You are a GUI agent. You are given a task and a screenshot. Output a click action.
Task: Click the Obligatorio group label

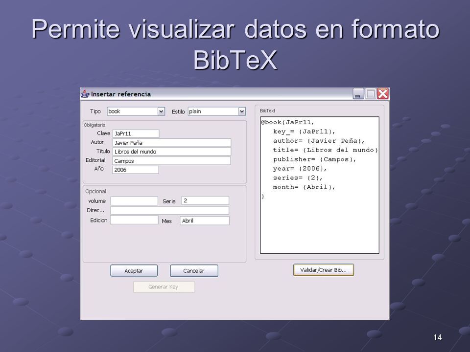point(94,125)
